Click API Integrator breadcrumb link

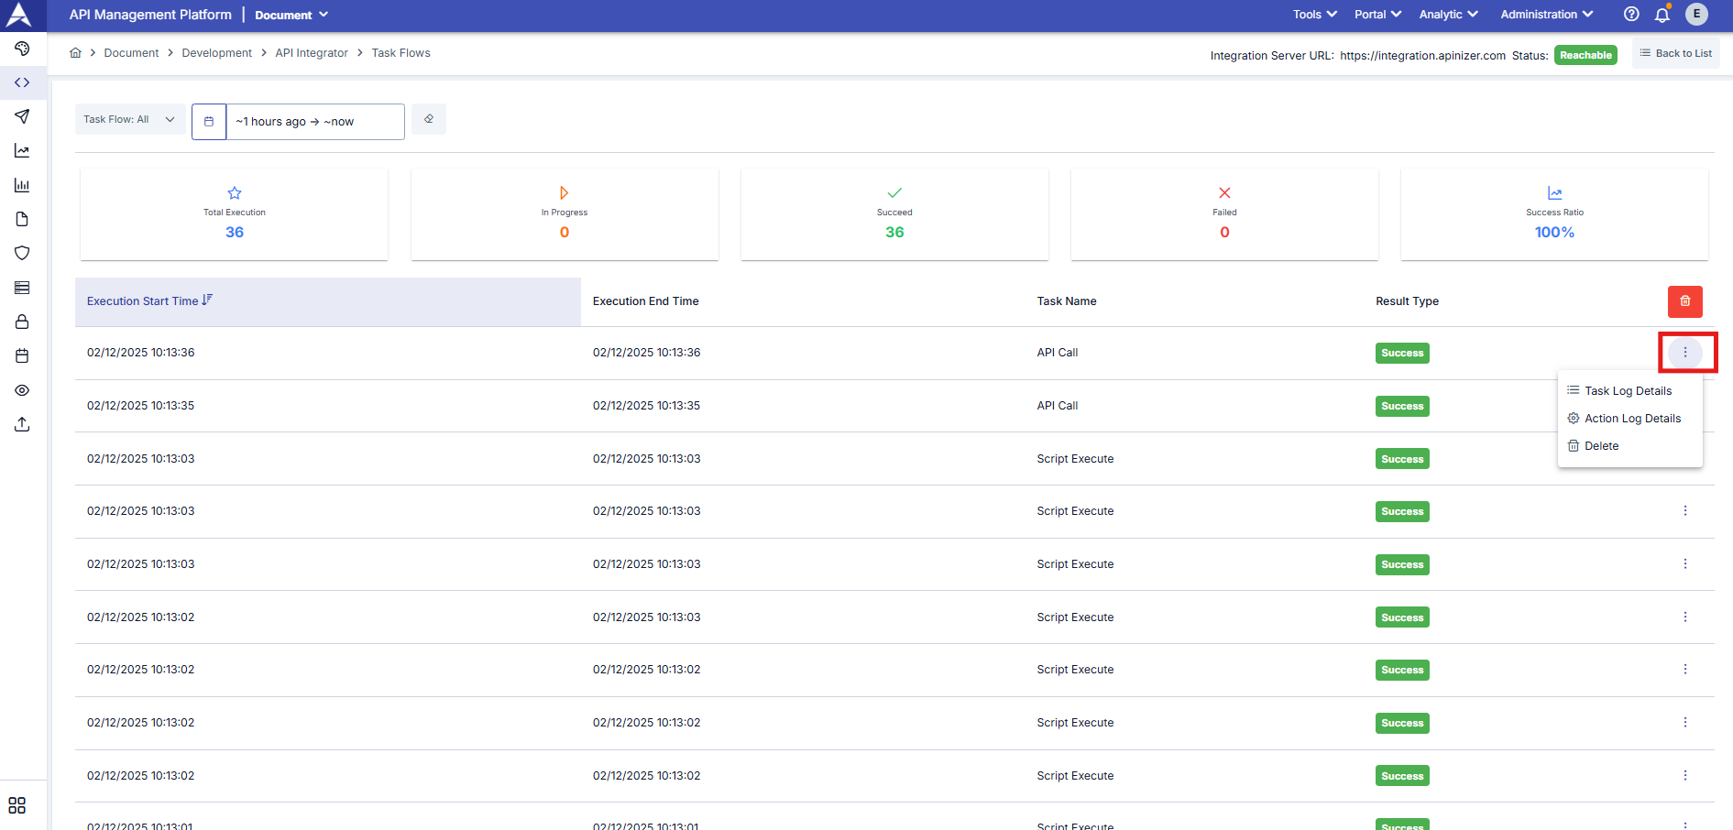312,53
